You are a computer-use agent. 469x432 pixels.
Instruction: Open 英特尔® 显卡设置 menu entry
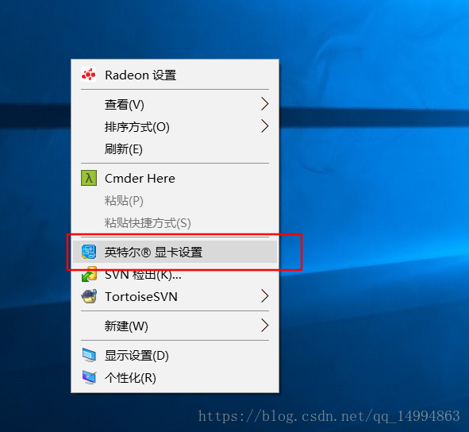[175, 252]
